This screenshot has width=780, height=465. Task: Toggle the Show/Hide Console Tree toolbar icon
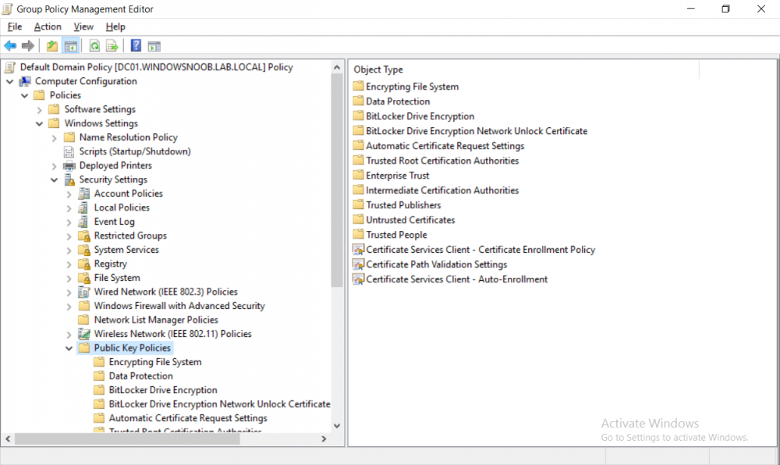[x=71, y=46]
